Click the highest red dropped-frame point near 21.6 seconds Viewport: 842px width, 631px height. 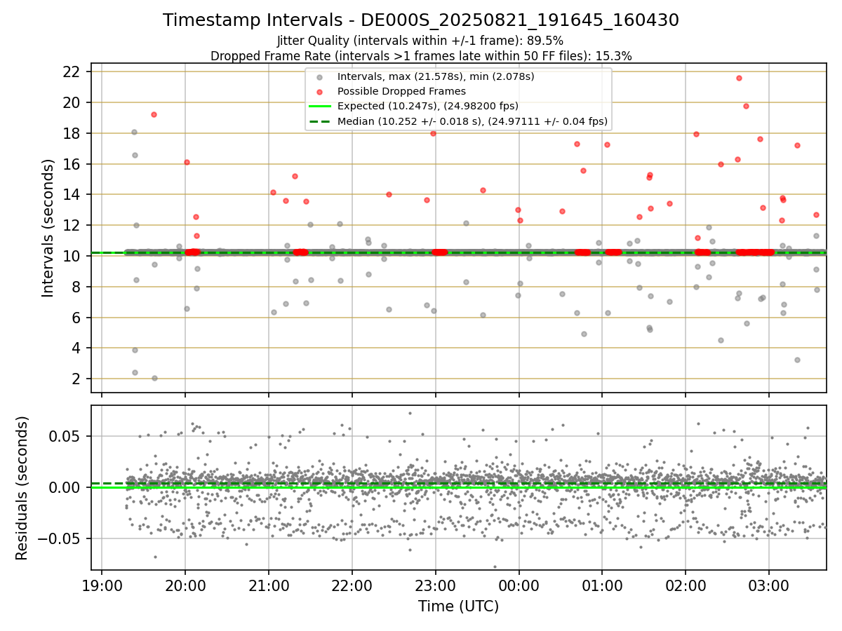coord(739,78)
